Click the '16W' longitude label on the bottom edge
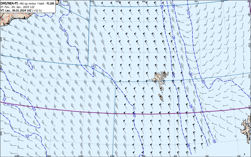 click(x=17, y=156)
